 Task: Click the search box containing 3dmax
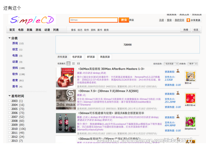coord(94,20)
